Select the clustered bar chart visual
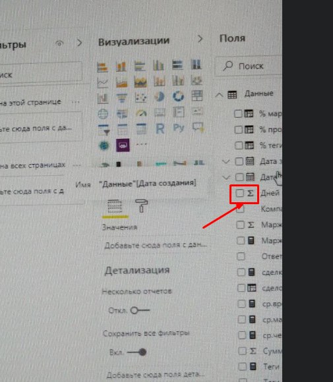This screenshot has height=382, width=333. (140, 66)
